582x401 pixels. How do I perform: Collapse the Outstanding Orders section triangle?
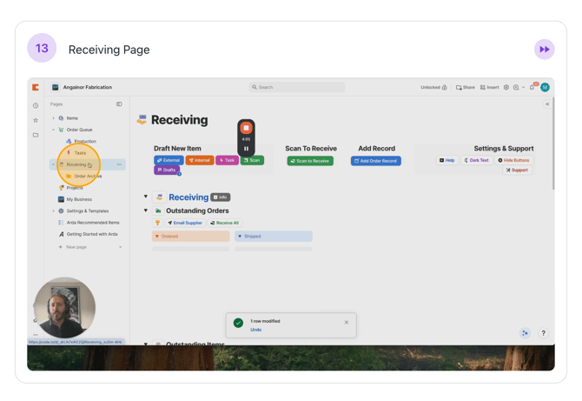(146, 211)
